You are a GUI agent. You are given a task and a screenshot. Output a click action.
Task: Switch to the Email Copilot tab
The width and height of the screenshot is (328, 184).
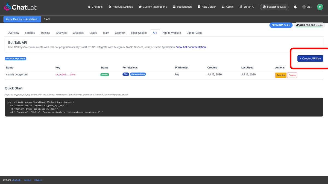pos(139,33)
